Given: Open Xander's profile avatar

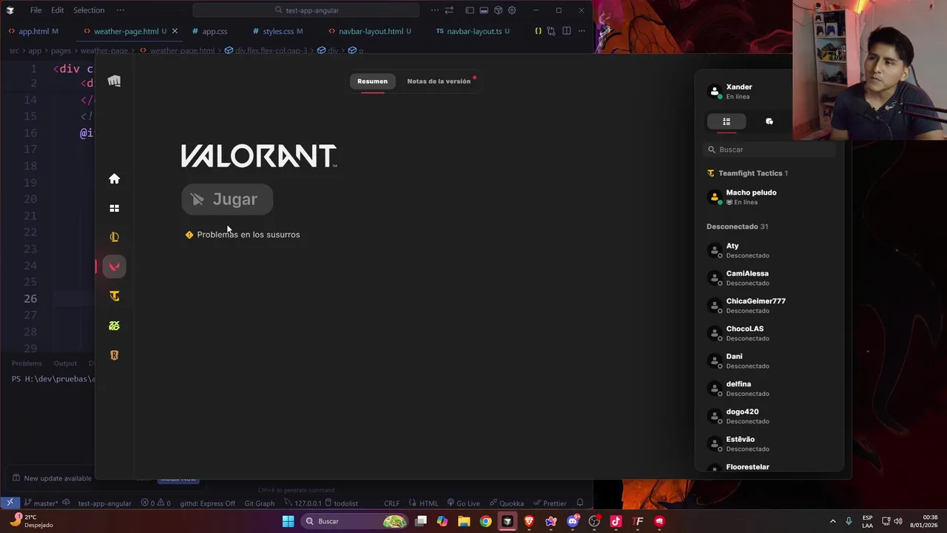Looking at the screenshot, I should [715, 92].
